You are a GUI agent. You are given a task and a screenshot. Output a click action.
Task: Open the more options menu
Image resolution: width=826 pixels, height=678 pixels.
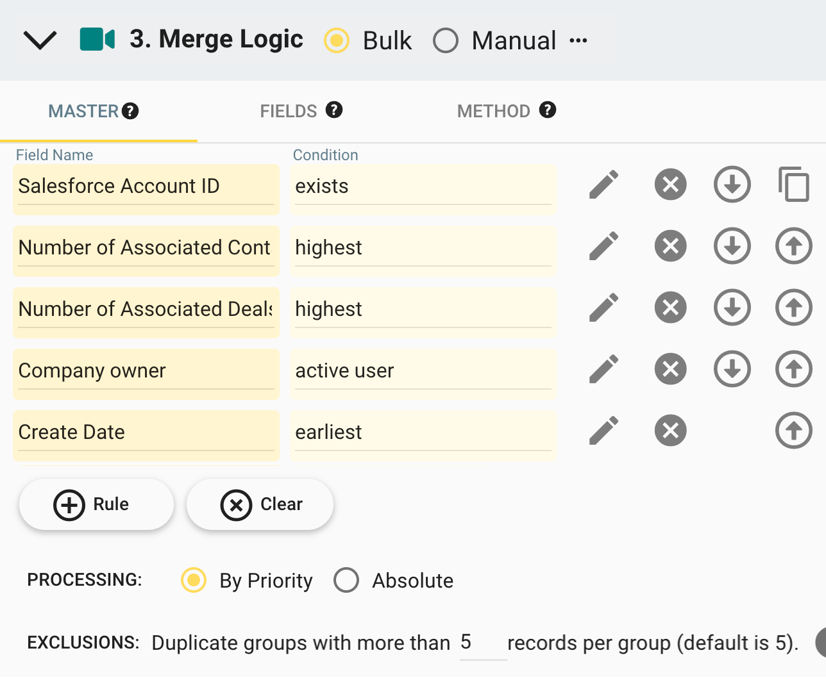[579, 40]
